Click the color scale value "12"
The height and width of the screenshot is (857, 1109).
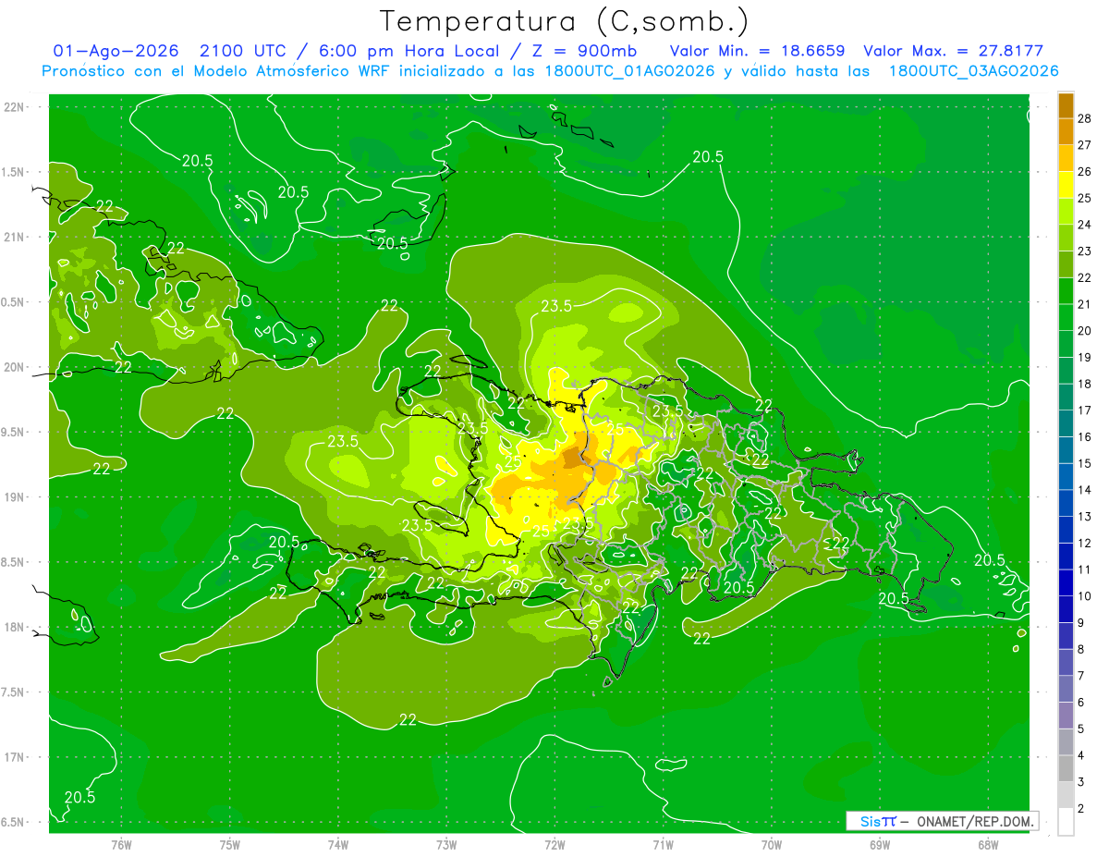1084,544
